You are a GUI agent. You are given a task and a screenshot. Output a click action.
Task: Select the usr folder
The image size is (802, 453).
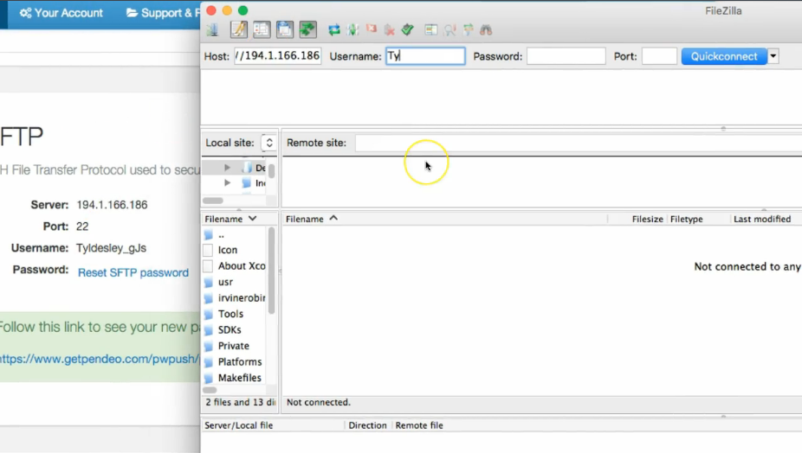(x=225, y=282)
